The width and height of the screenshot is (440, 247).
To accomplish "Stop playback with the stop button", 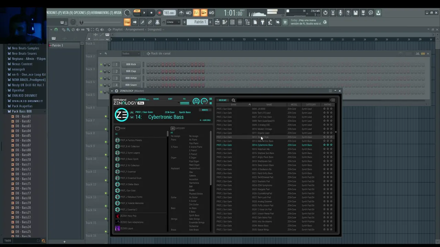I will (151, 13).
